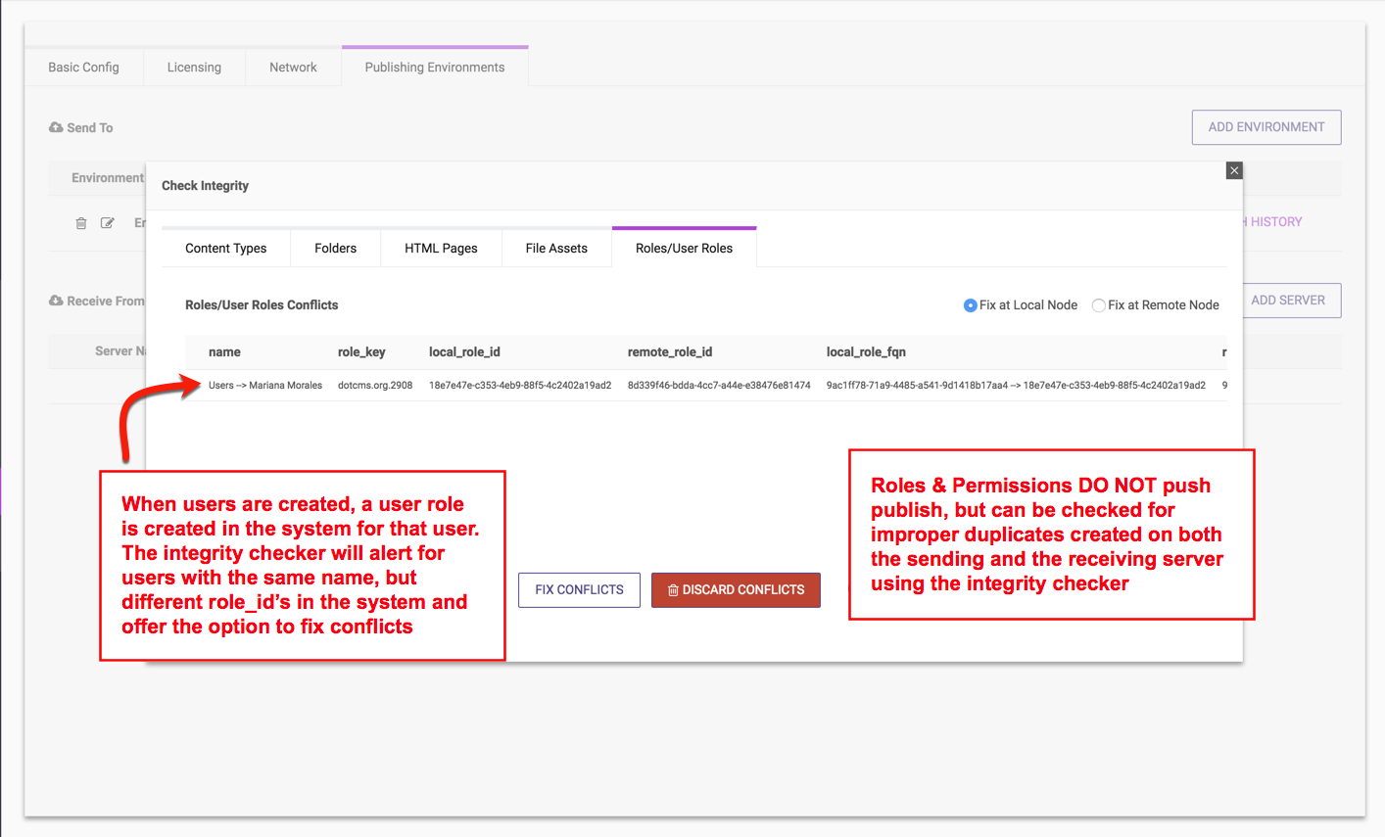
Task: Open the Folders tab
Action: tap(335, 249)
